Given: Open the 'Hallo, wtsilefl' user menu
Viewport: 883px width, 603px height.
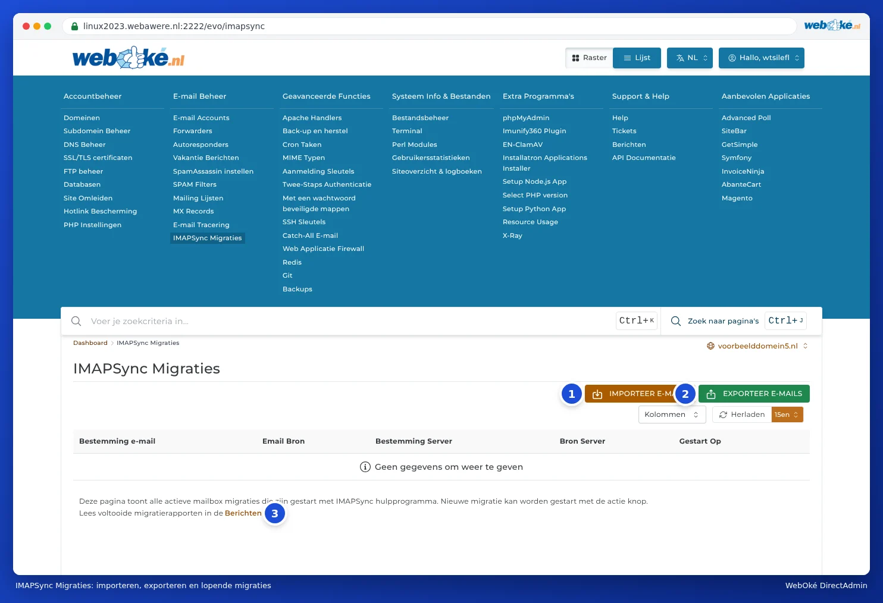Looking at the screenshot, I should click(762, 58).
